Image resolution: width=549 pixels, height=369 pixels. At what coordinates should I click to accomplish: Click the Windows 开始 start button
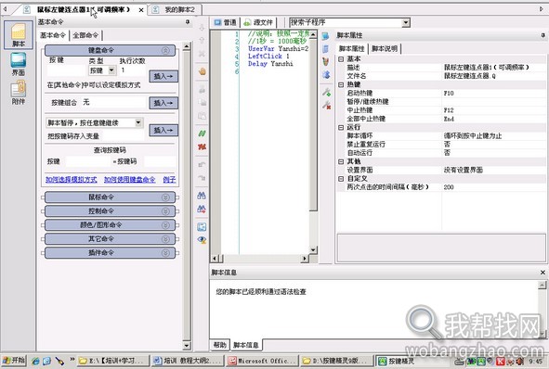coord(13,361)
